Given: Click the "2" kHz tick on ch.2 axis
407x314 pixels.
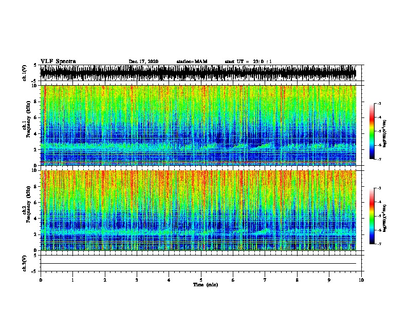Looking at the screenshot, I should point(35,234).
